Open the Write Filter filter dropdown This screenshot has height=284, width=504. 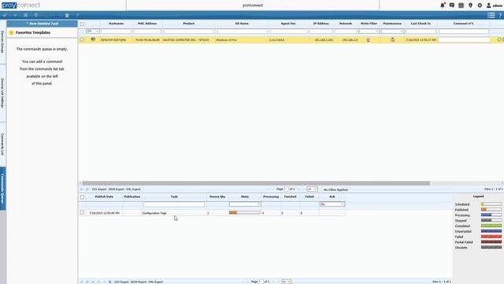click(369, 32)
